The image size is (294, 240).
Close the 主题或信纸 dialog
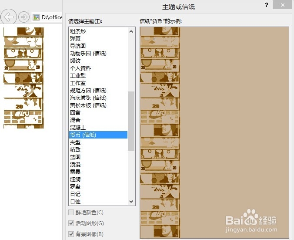(282, 5)
